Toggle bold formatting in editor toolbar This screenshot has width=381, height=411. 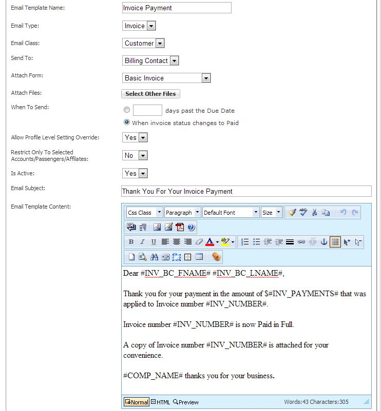click(131, 242)
